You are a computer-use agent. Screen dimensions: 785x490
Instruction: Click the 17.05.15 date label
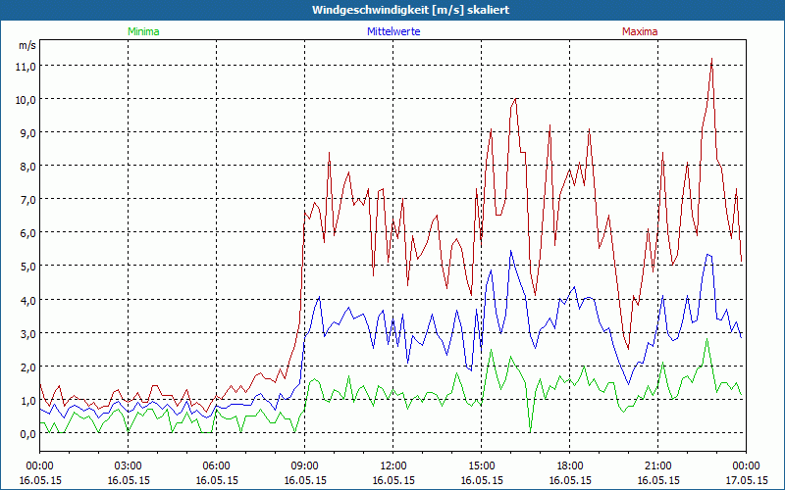pos(746,480)
